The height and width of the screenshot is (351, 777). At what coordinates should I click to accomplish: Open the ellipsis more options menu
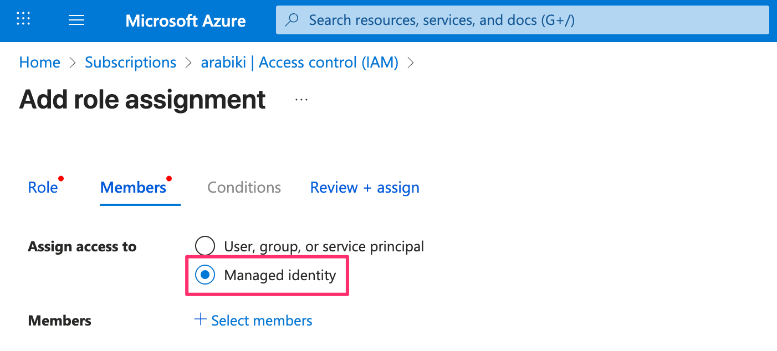point(301,100)
